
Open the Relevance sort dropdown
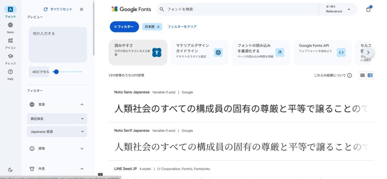338,9
